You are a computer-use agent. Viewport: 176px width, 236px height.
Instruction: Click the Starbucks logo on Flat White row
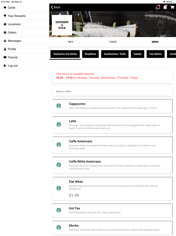tap(59, 188)
